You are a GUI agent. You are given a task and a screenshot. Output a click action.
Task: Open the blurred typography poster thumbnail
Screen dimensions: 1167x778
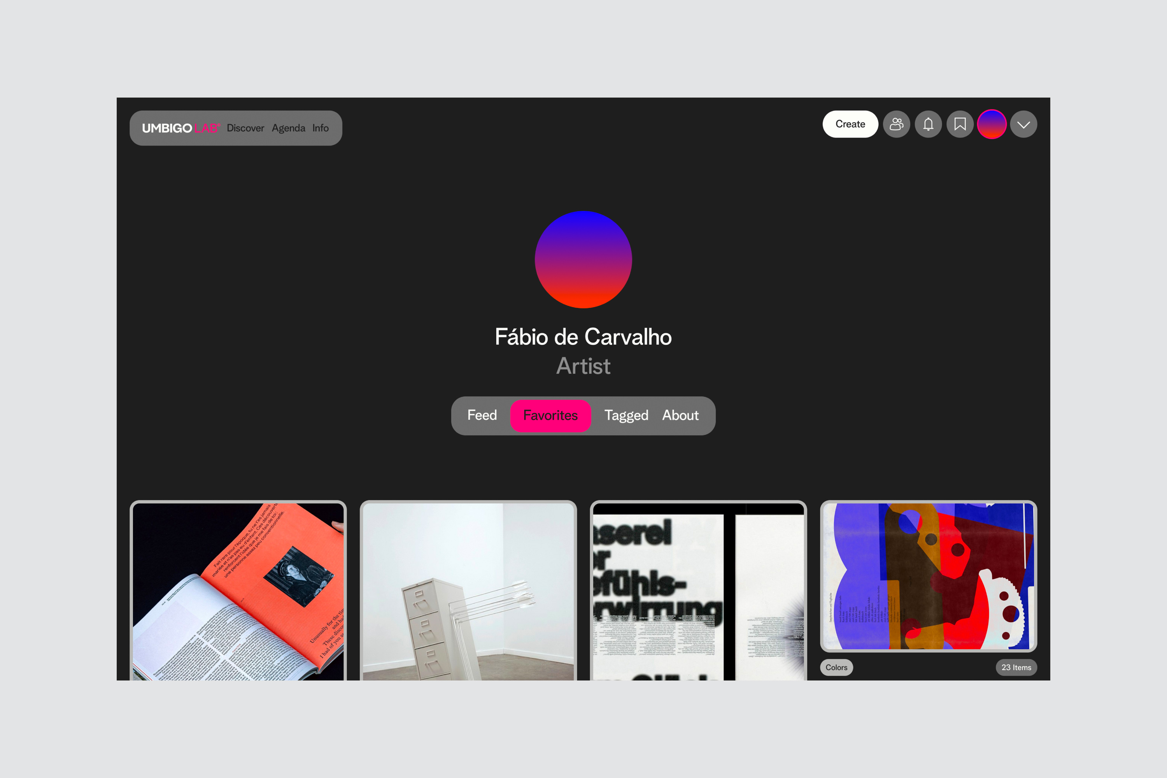point(698,591)
